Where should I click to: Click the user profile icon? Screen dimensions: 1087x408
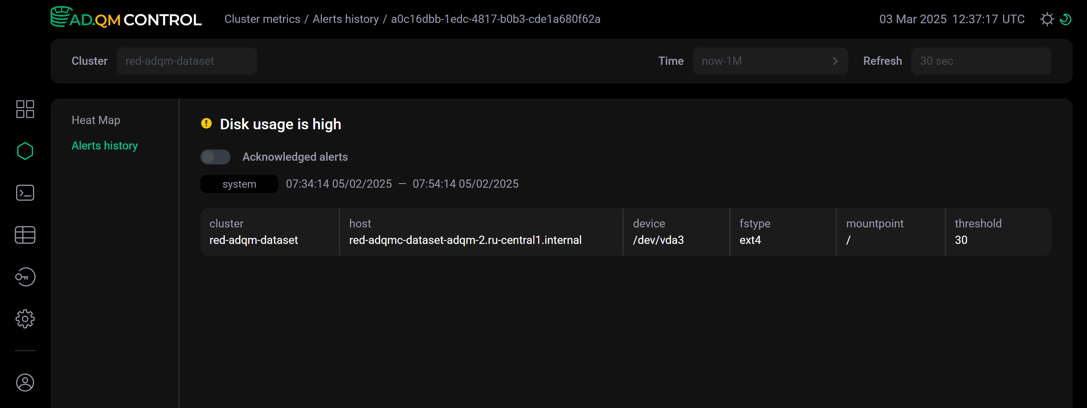click(x=25, y=383)
